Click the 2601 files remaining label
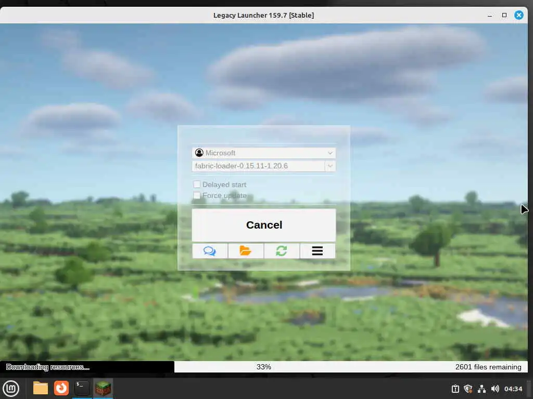 [x=488, y=367]
